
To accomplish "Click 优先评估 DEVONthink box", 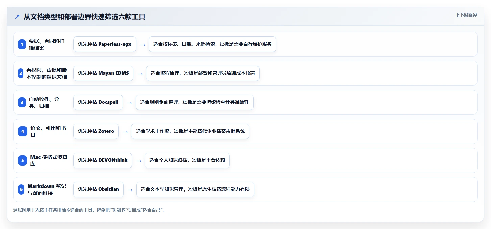I will tap(103, 160).
